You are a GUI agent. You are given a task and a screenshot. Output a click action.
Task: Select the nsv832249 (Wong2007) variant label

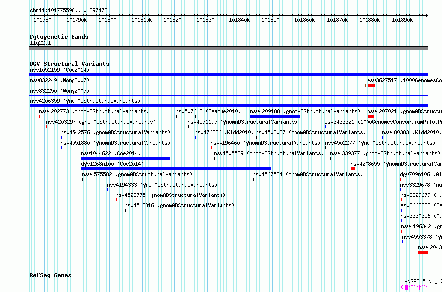[x=60, y=80]
